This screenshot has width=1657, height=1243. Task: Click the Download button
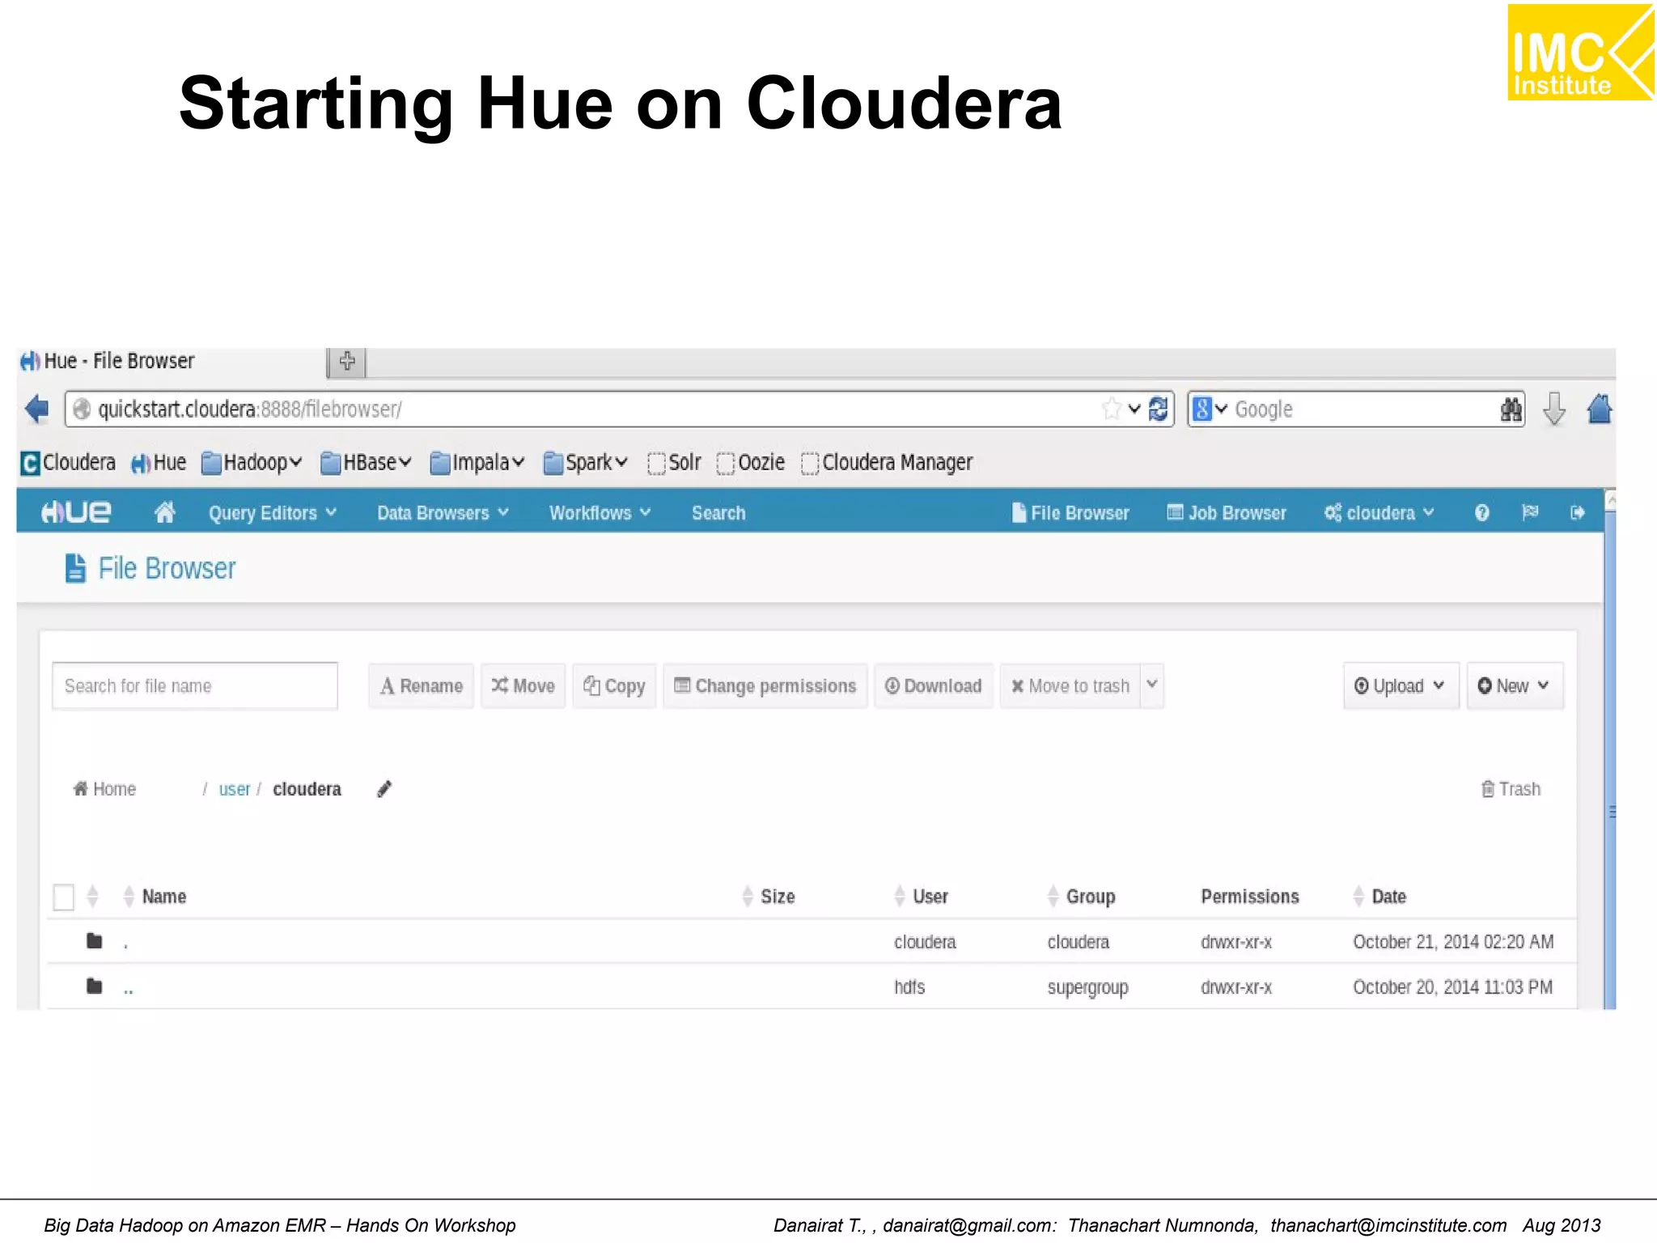[x=933, y=685]
